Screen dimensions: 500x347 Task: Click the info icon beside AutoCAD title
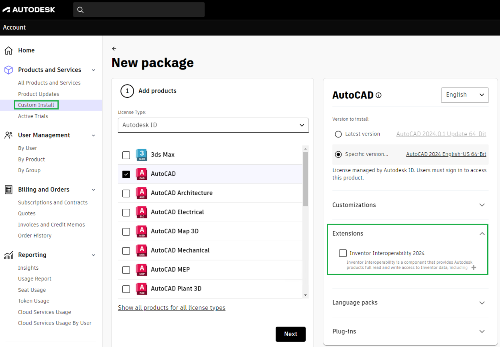pos(378,95)
